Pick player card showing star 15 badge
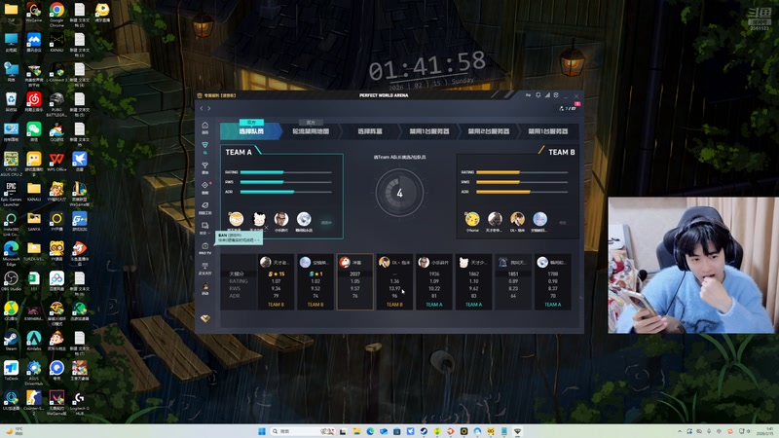 [x=276, y=282]
